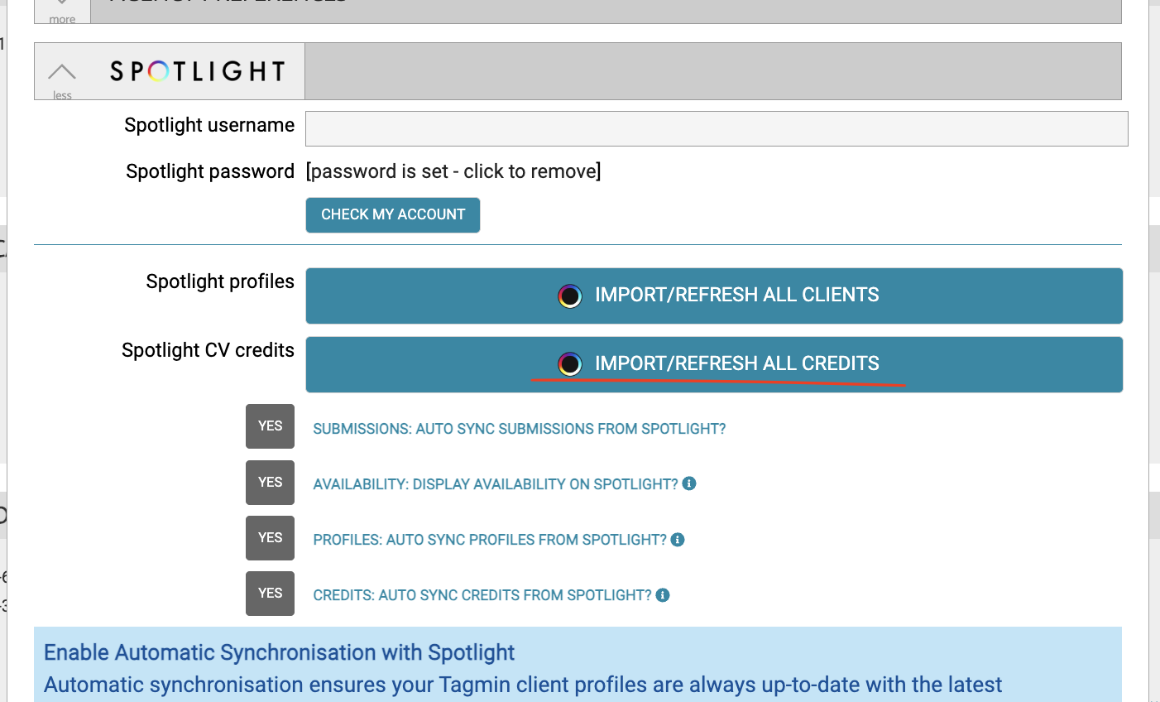Click the Enable Automatic Synchronisation with Spotlight heading
Screen dimensions: 1160x702
[280, 652]
